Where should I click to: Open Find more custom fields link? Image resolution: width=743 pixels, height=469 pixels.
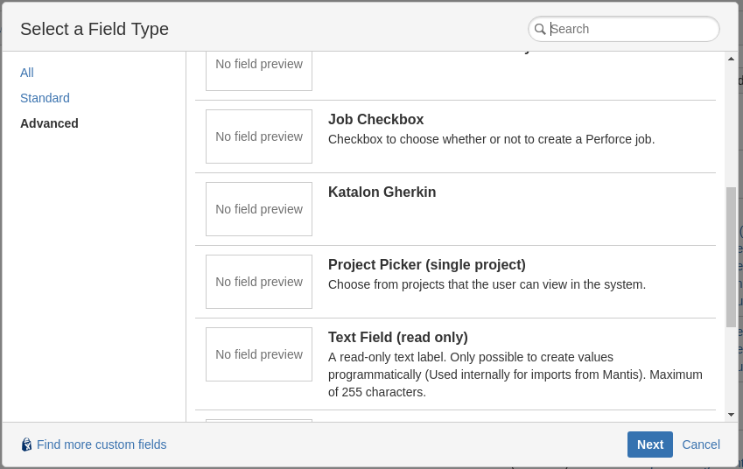point(102,444)
